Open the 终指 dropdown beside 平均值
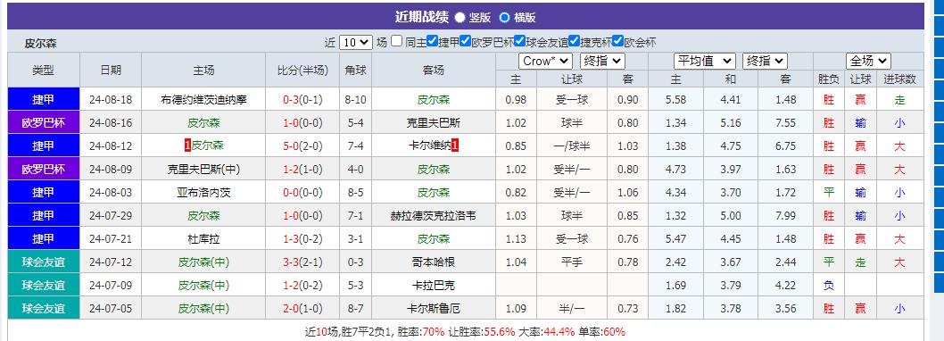This screenshot has width=944, height=341. tap(765, 61)
